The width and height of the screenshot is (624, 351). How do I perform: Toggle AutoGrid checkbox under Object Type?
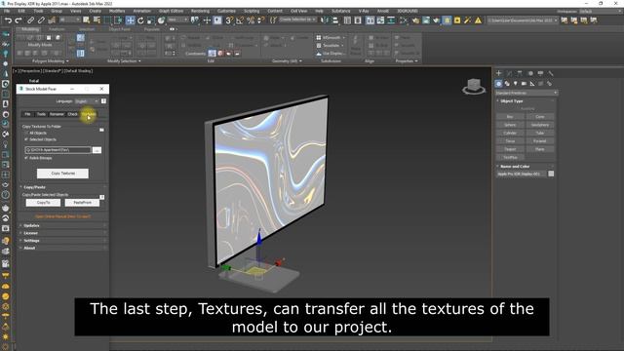pyautogui.click(x=527, y=108)
